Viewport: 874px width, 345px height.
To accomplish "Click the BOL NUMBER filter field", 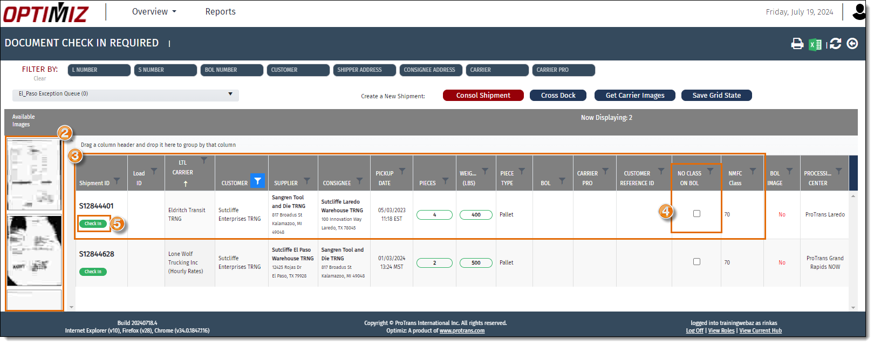I will tap(232, 70).
